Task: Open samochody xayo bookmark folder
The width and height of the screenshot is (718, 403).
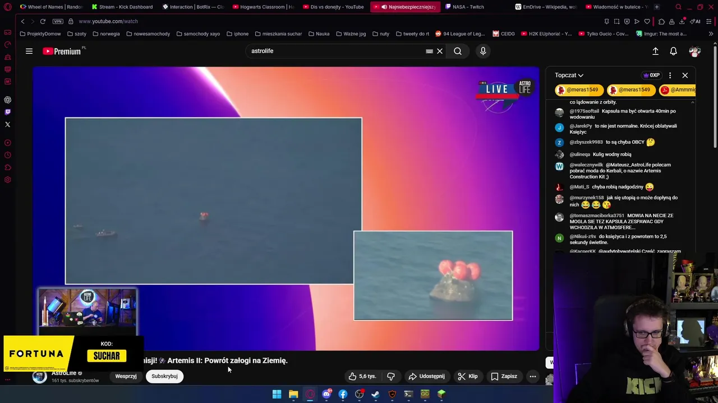Action: (x=198, y=34)
